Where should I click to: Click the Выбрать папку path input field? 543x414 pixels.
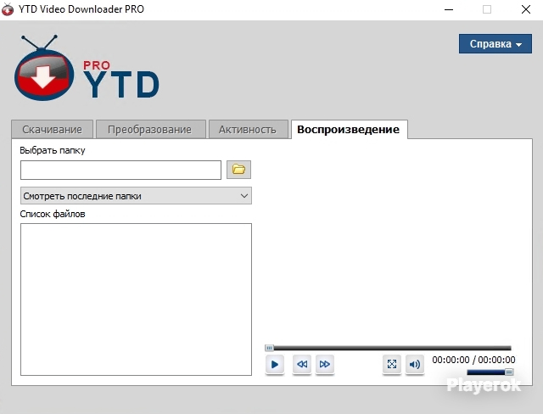[120, 170]
